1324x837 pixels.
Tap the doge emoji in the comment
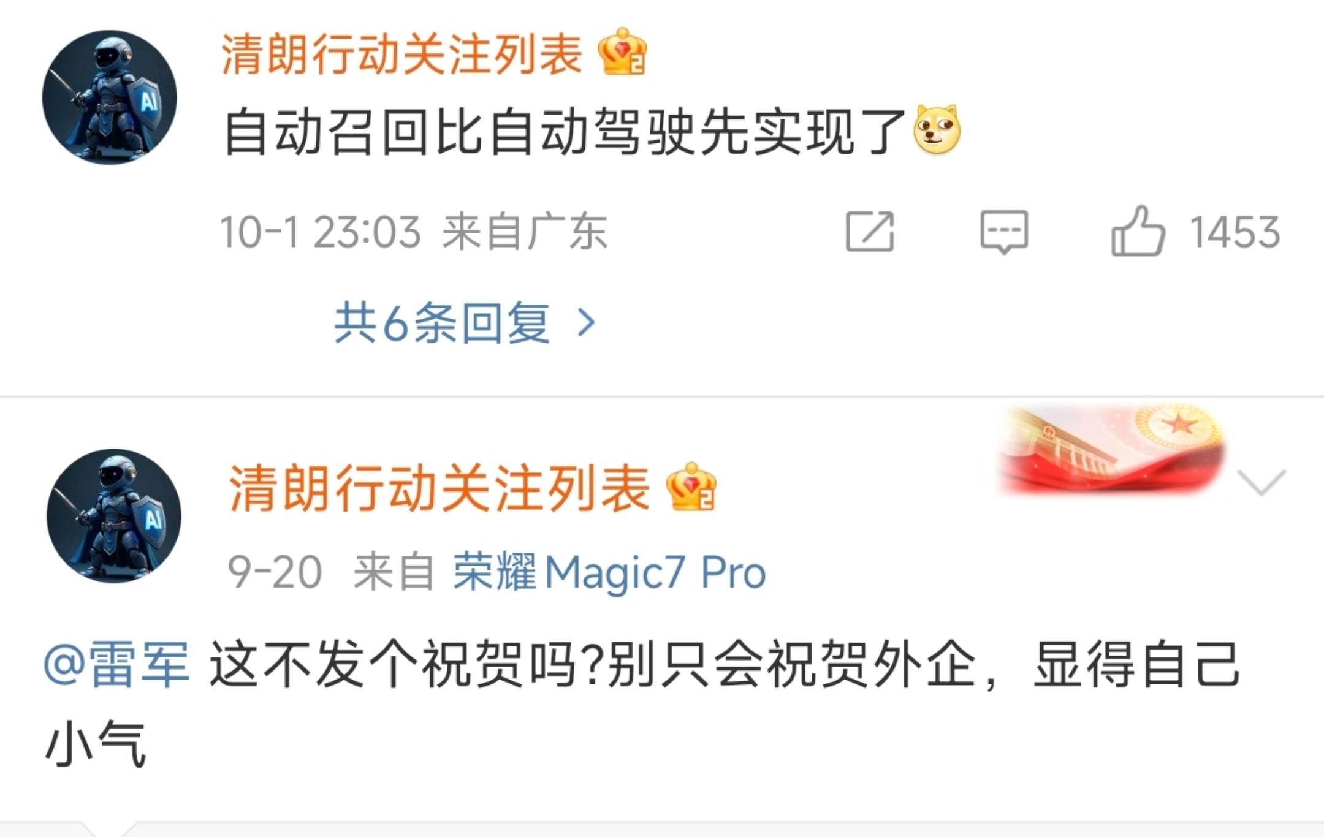[937, 130]
